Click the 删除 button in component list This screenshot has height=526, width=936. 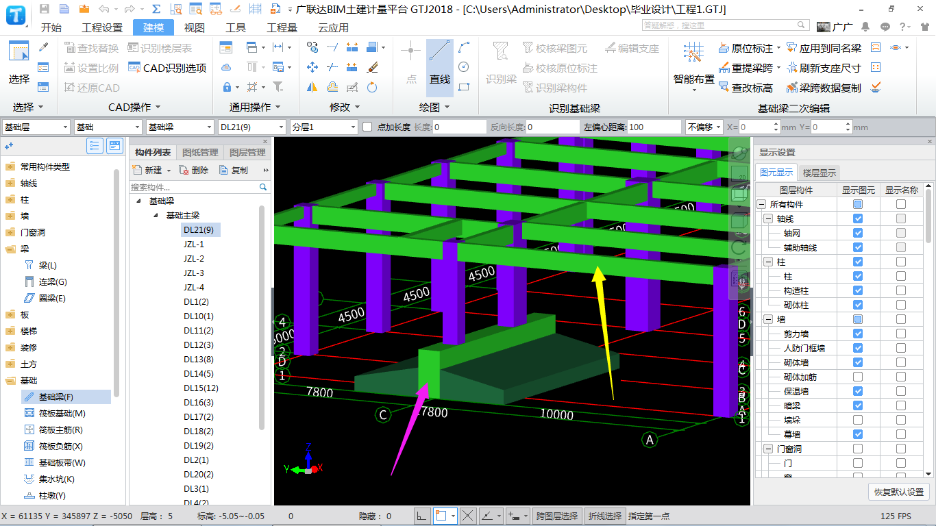point(193,170)
